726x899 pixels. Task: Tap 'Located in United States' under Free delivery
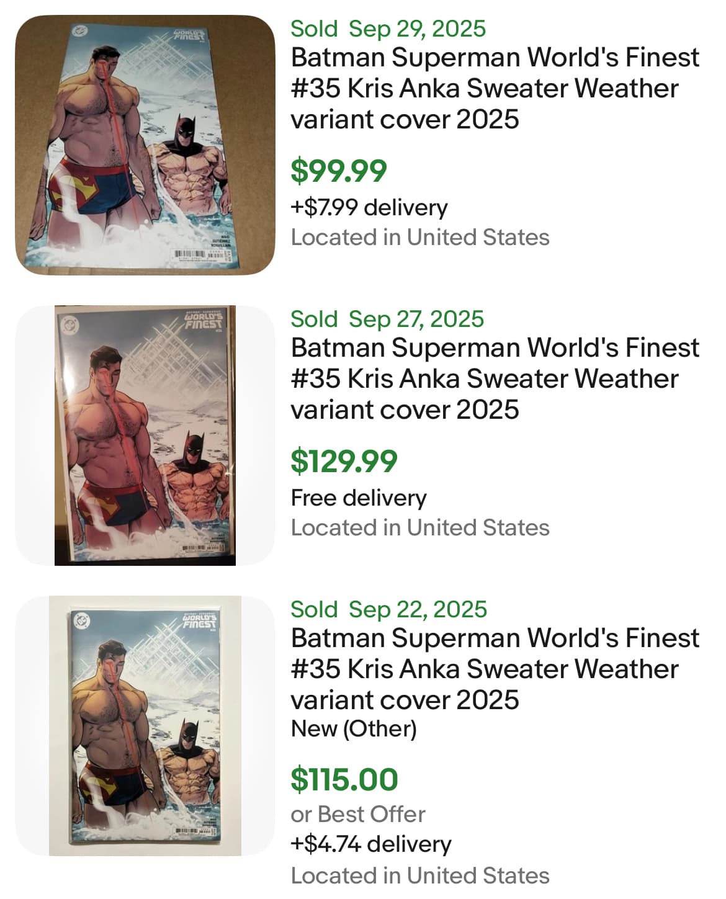click(420, 527)
